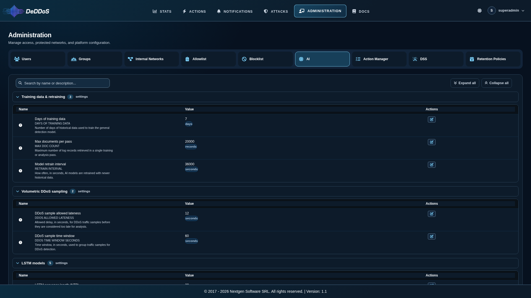
Task: Select the Administration nav item
Action: tap(320, 11)
